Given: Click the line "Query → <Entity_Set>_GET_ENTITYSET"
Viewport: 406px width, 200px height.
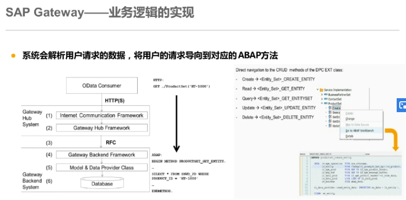Looking at the screenshot, I should [x=278, y=98].
